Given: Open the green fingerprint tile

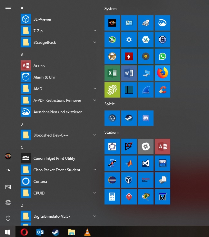Looking at the screenshot, I should coord(112,90).
